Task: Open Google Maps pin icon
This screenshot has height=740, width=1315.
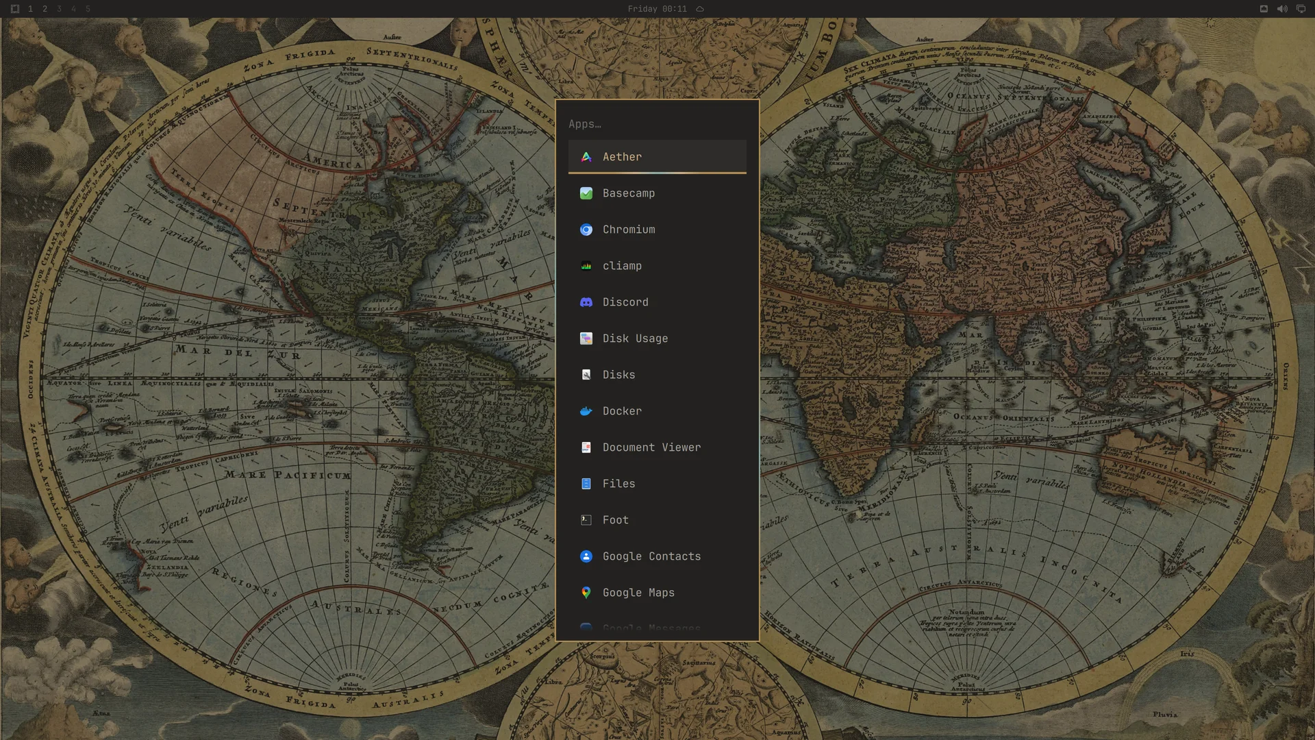Action: 586,593
